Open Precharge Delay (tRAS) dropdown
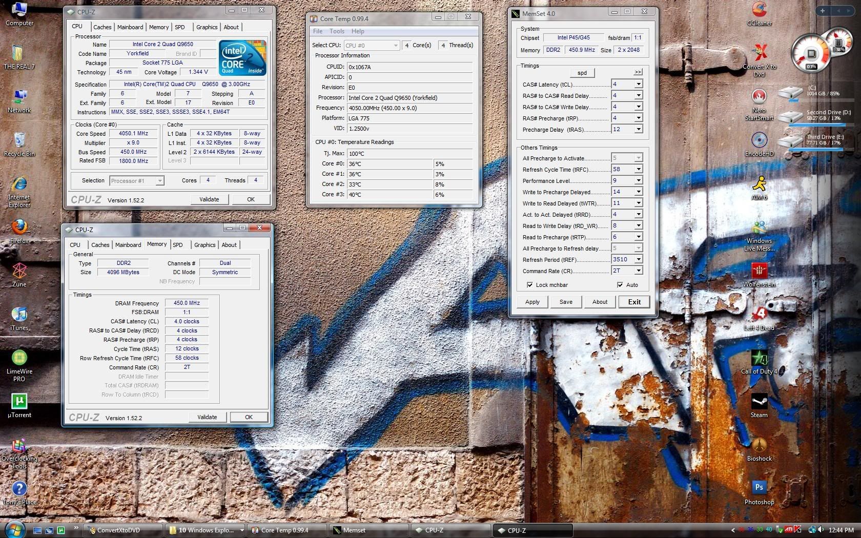The width and height of the screenshot is (861, 538). (639, 129)
